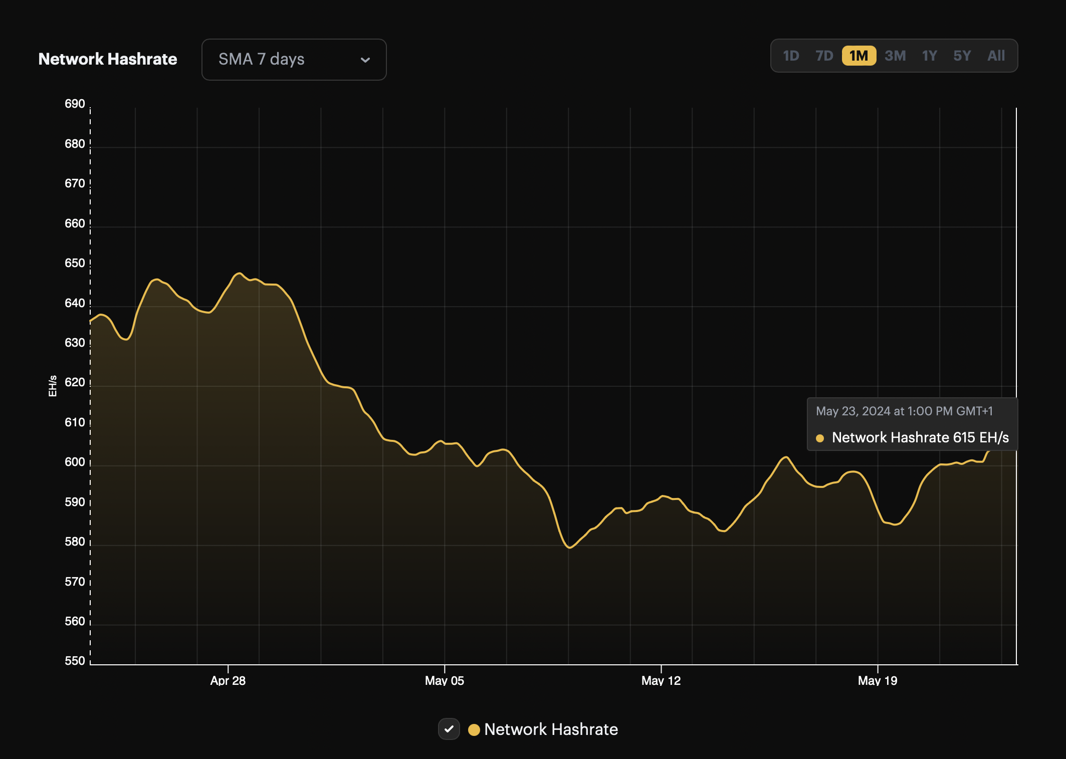Click the May 05 axis label
The width and height of the screenshot is (1066, 759).
(444, 680)
